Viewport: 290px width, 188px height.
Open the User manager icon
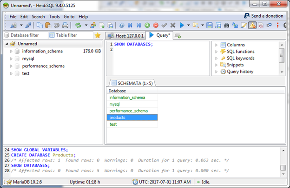tap(93, 26)
